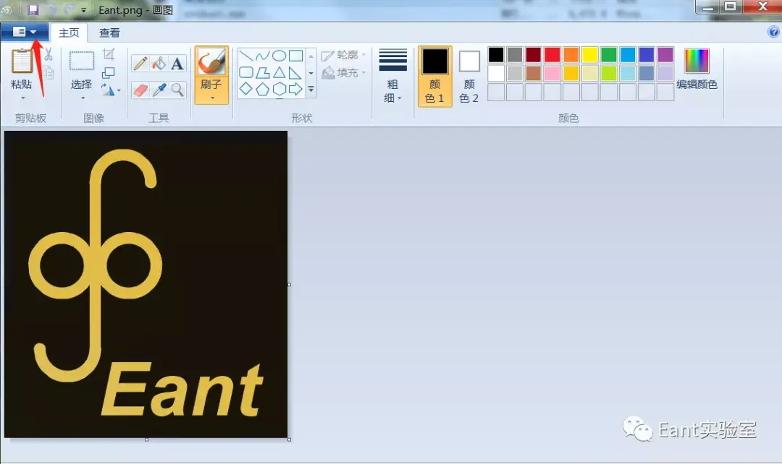This screenshot has height=464, width=782.
Task: Pick the orange color swatch
Action: pyautogui.click(x=571, y=55)
